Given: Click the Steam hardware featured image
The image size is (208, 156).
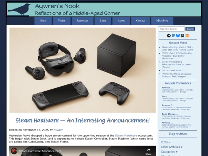Looking at the screenshot, I should (82, 70).
